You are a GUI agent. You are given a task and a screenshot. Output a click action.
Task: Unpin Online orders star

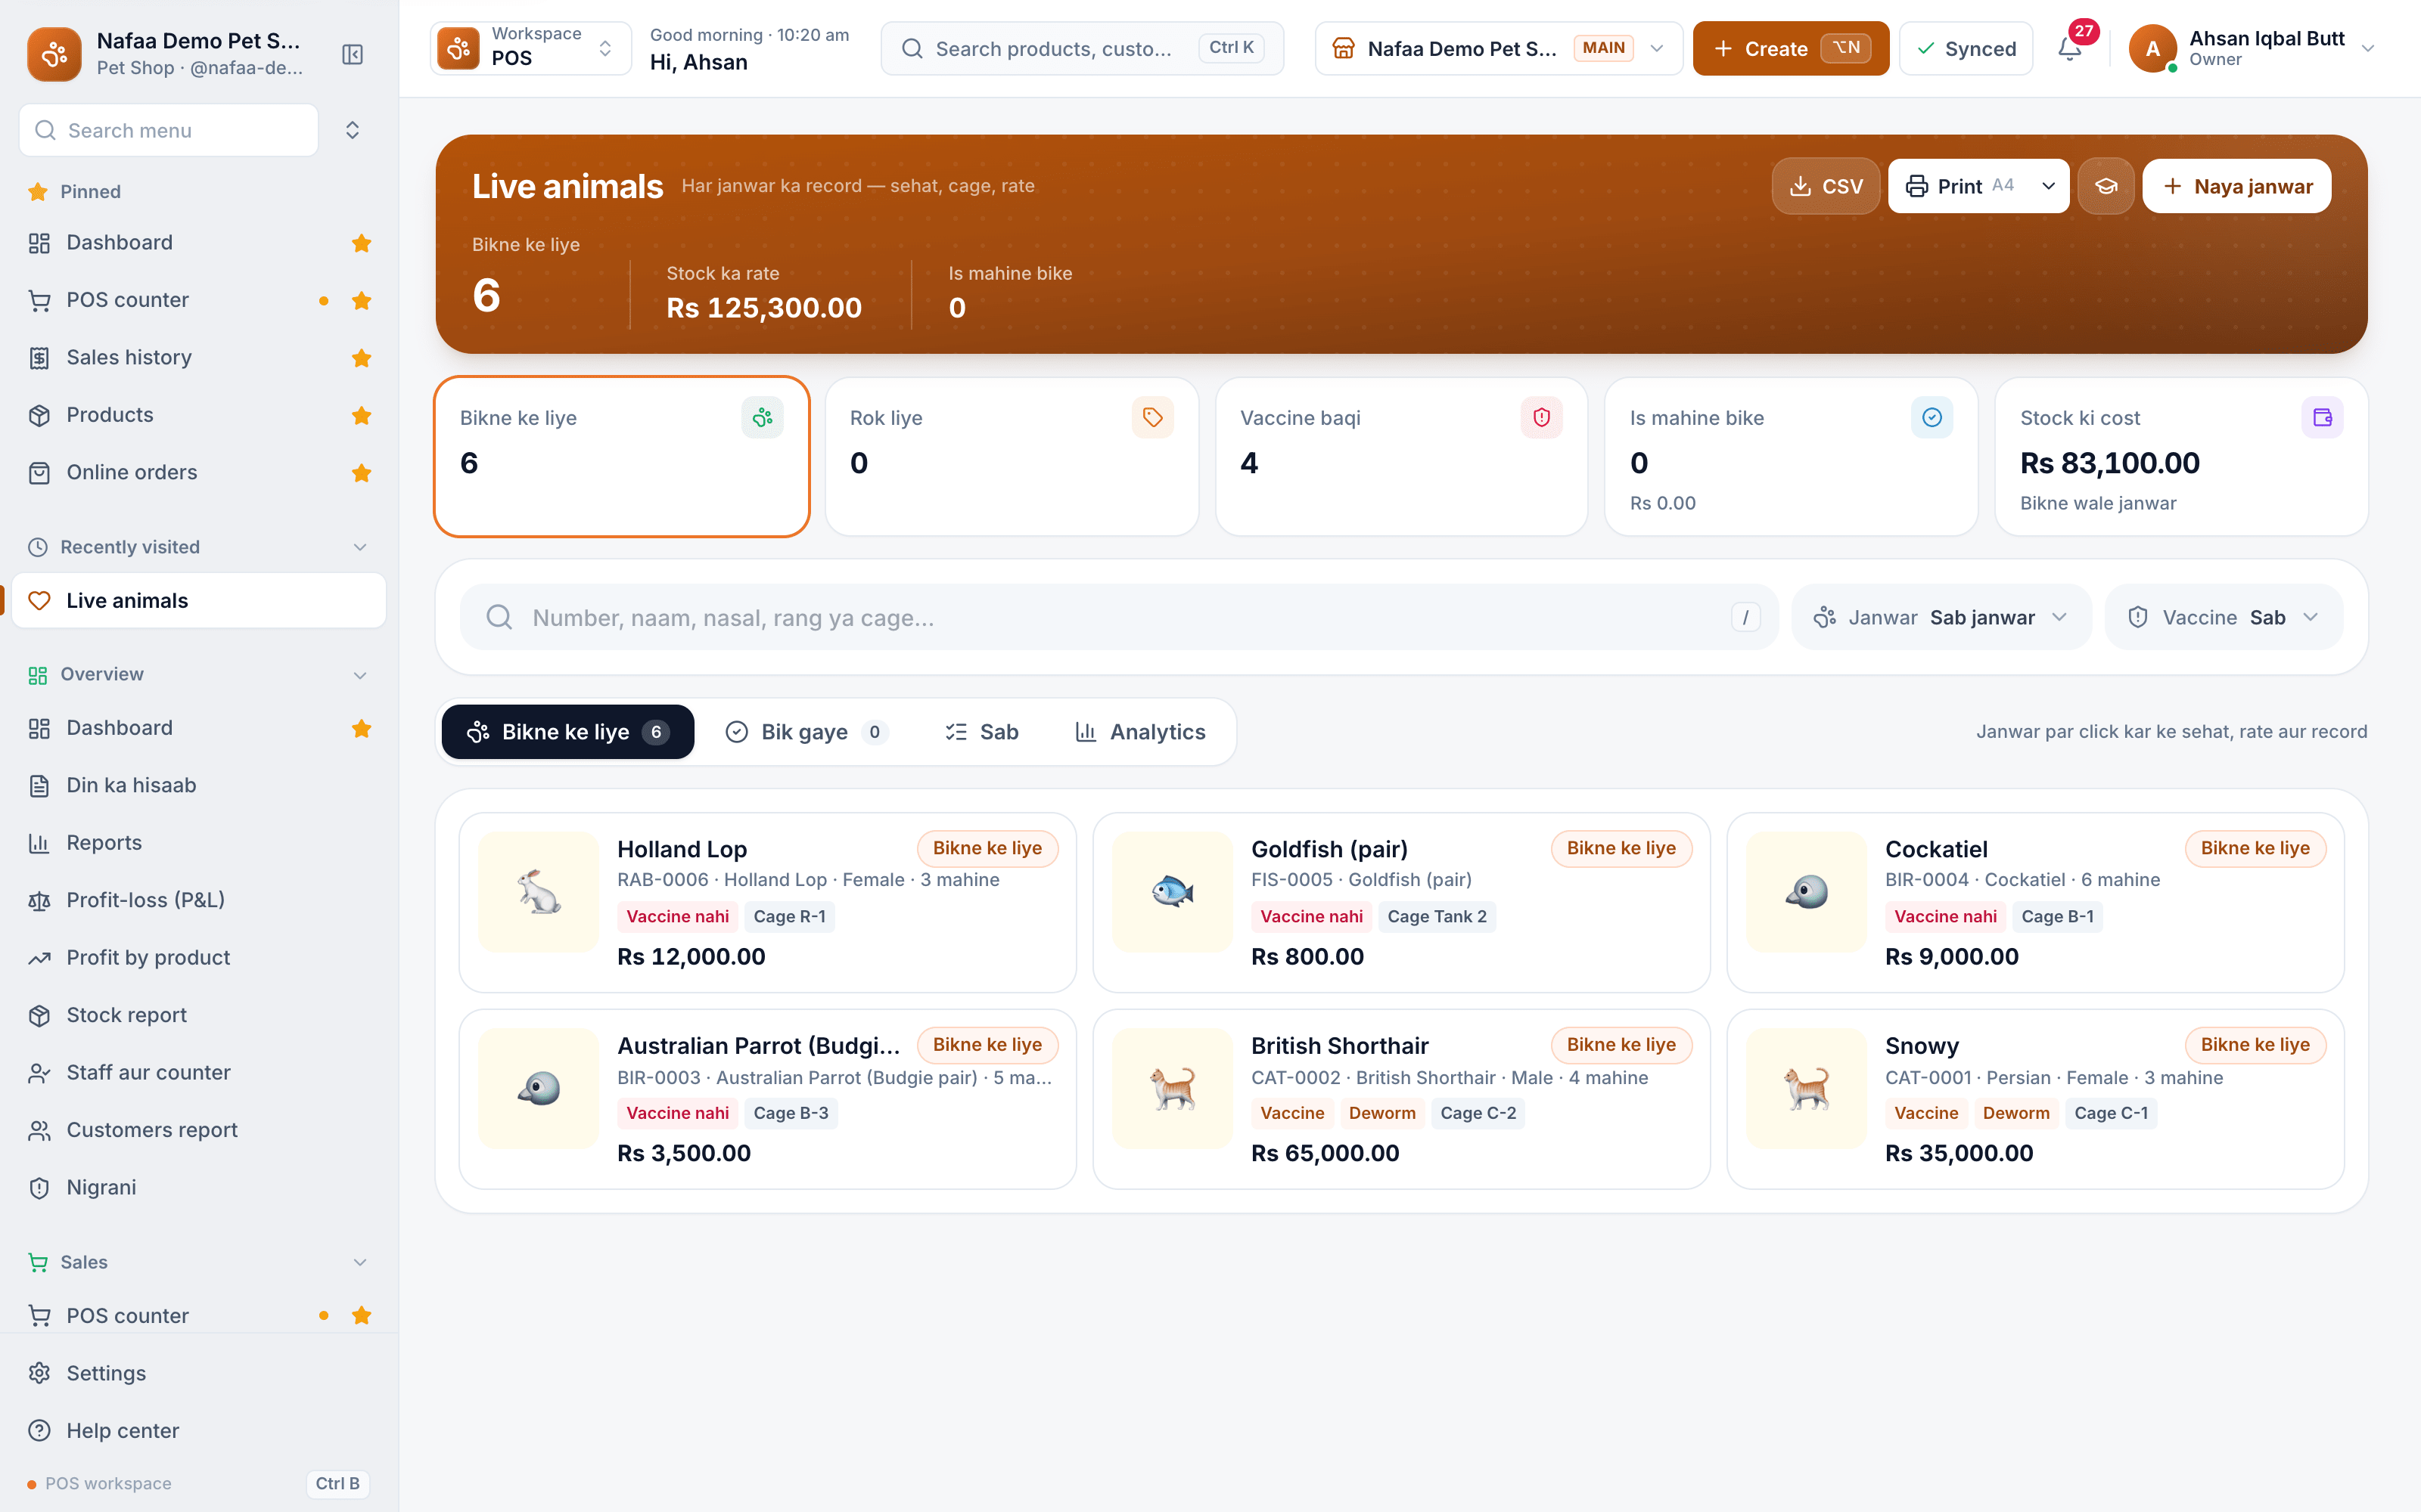point(361,473)
